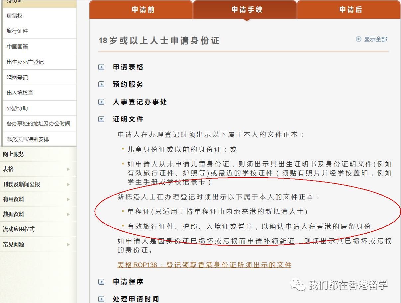Click the arrow icon beside 预约服务
The image size is (401, 303).
coord(101,84)
